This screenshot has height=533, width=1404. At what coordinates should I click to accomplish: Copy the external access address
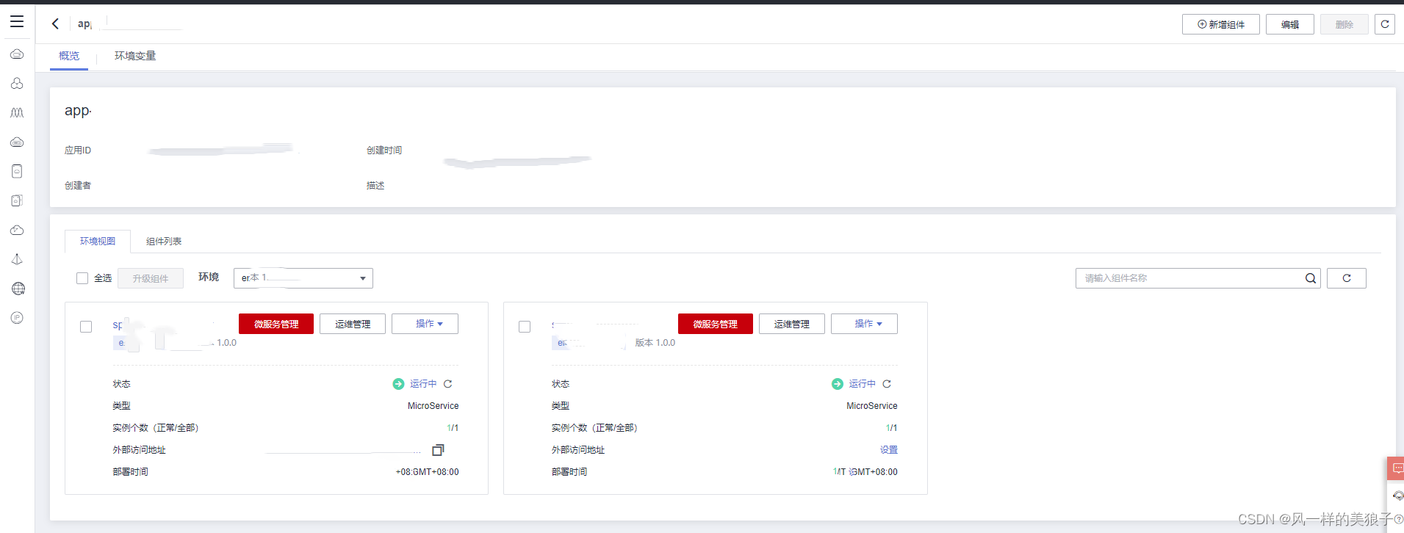click(x=438, y=450)
